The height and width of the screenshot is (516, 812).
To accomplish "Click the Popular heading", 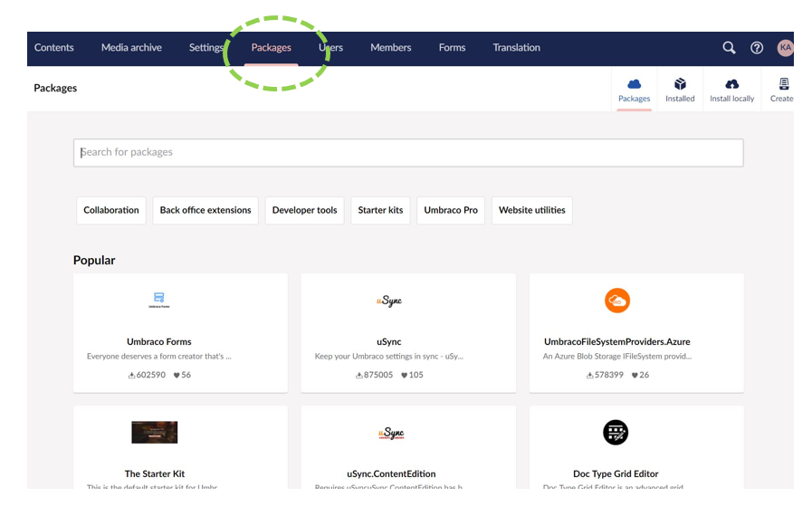I will tap(94, 261).
